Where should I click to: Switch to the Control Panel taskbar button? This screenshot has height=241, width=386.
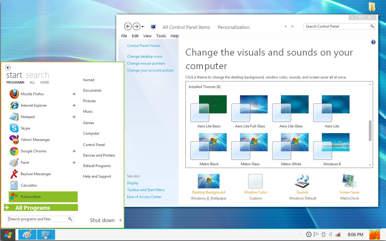pyautogui.click(x=46, y=235)
